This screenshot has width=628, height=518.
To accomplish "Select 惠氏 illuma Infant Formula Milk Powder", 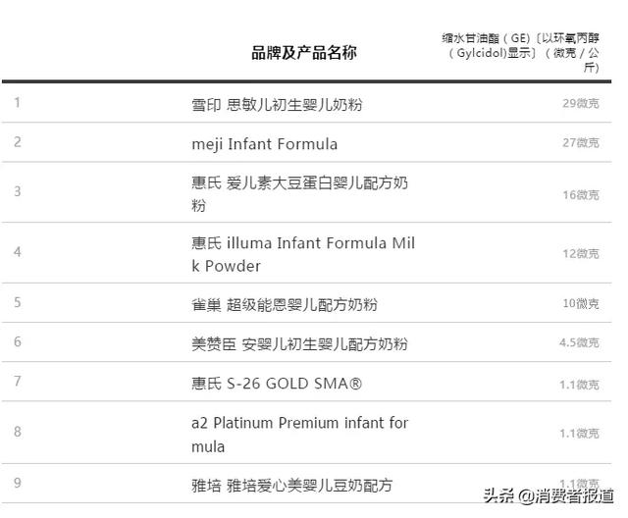I will coord(306,253).
